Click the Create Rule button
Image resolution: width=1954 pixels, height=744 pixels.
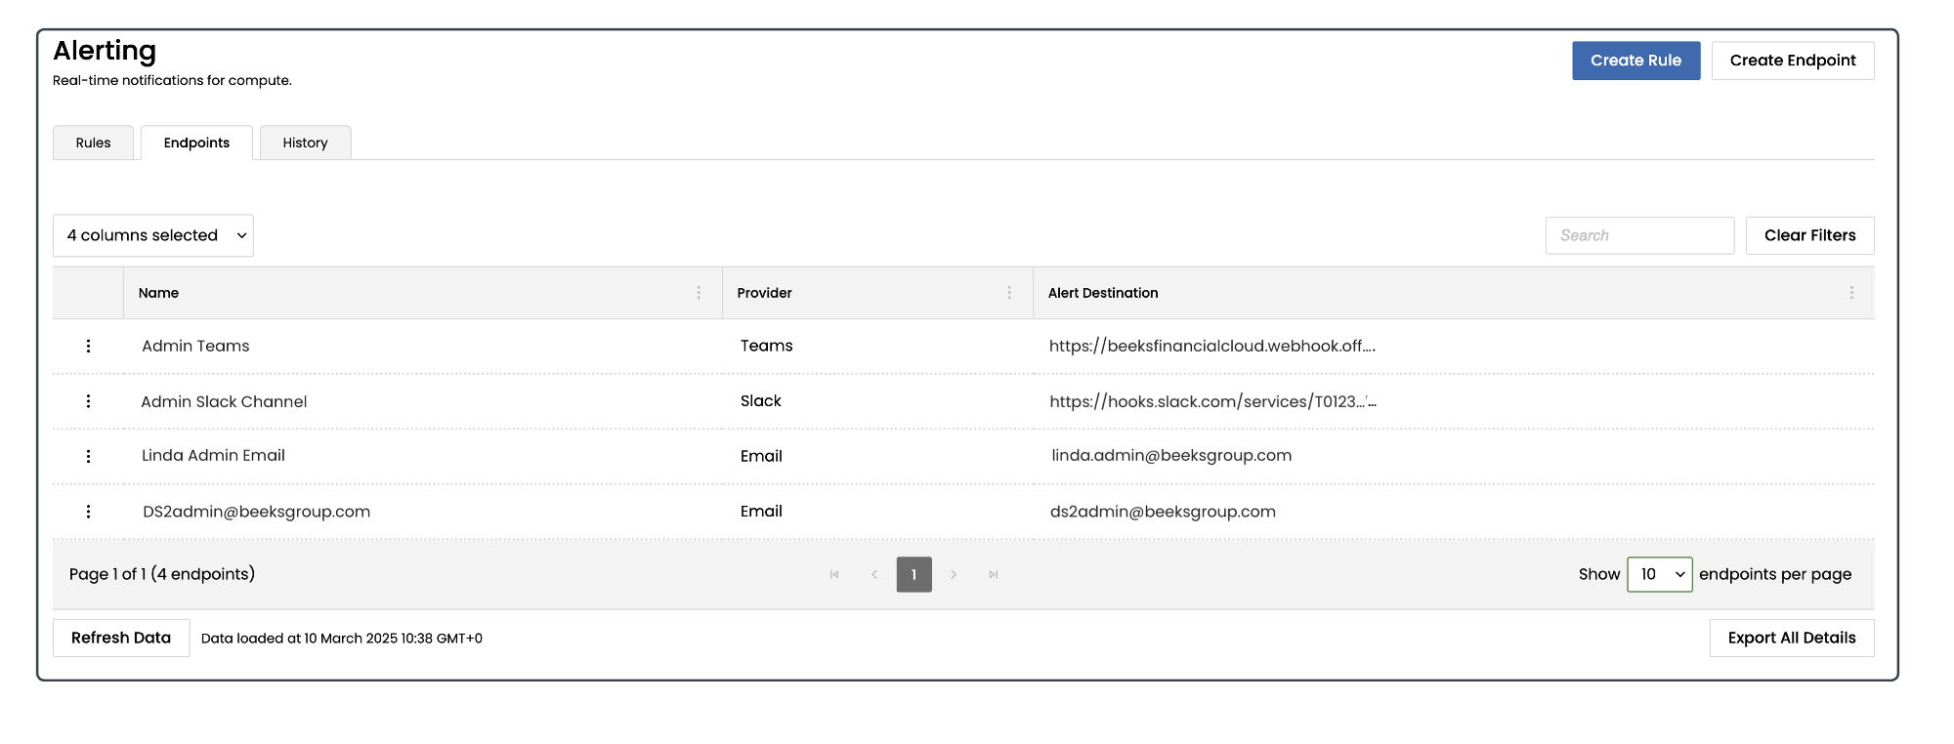click(1635, 61)
